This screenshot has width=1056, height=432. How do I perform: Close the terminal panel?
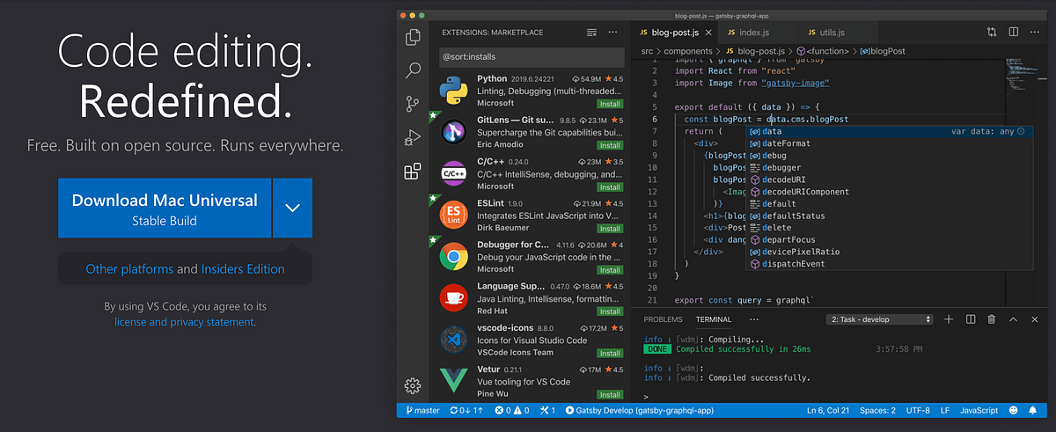tap(1035, 319)
